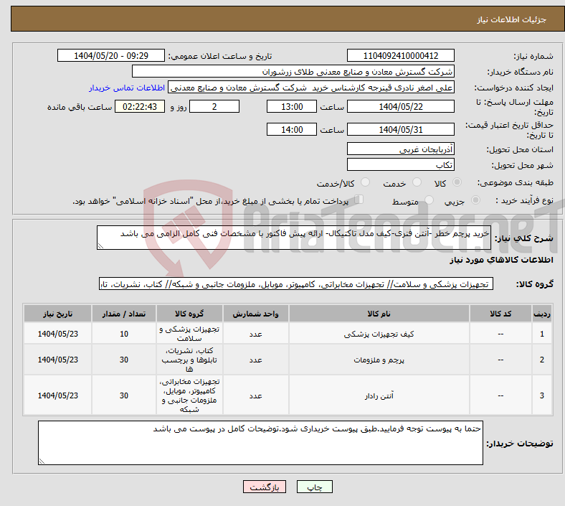Click the نام کالا column header
The height and width of the screenshot is (506, 565).
click(379, 314)
